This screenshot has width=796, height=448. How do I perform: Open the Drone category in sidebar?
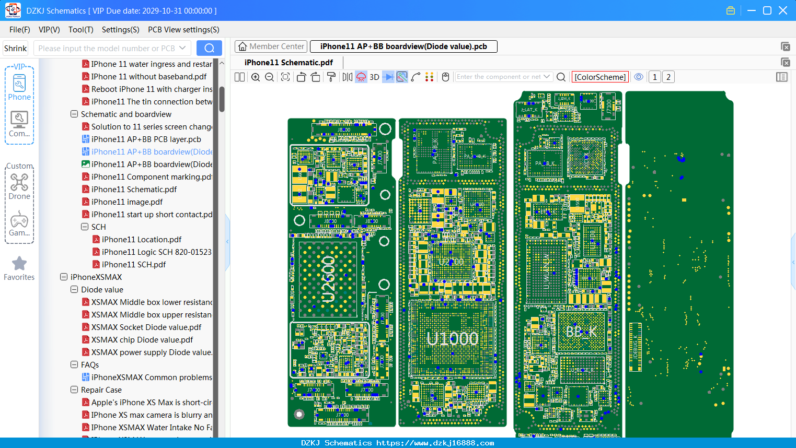tap(19, 186)
